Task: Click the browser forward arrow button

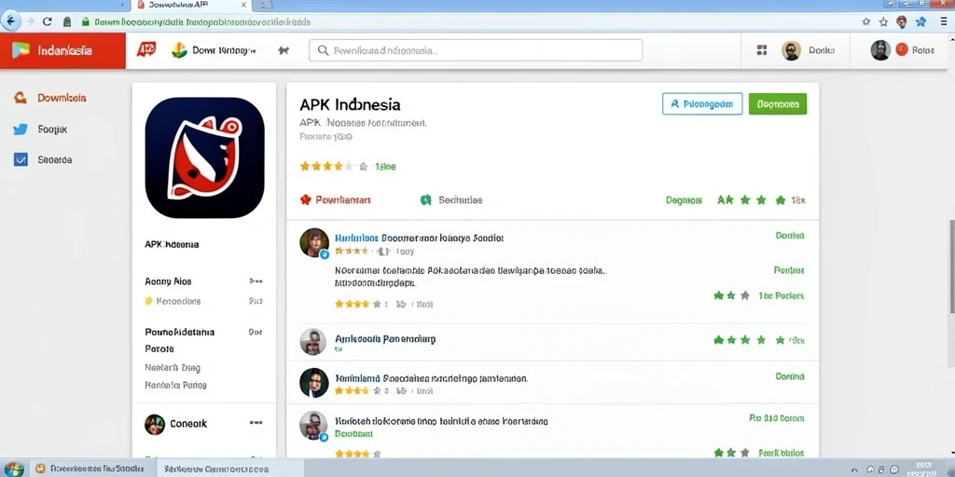Action: tap(30, 21)
